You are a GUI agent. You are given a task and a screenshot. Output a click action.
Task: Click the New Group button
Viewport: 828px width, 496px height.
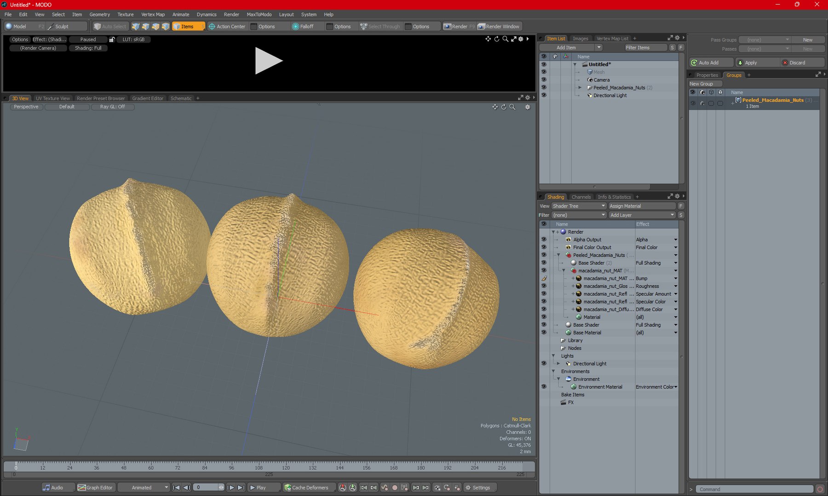pos(705,84)
